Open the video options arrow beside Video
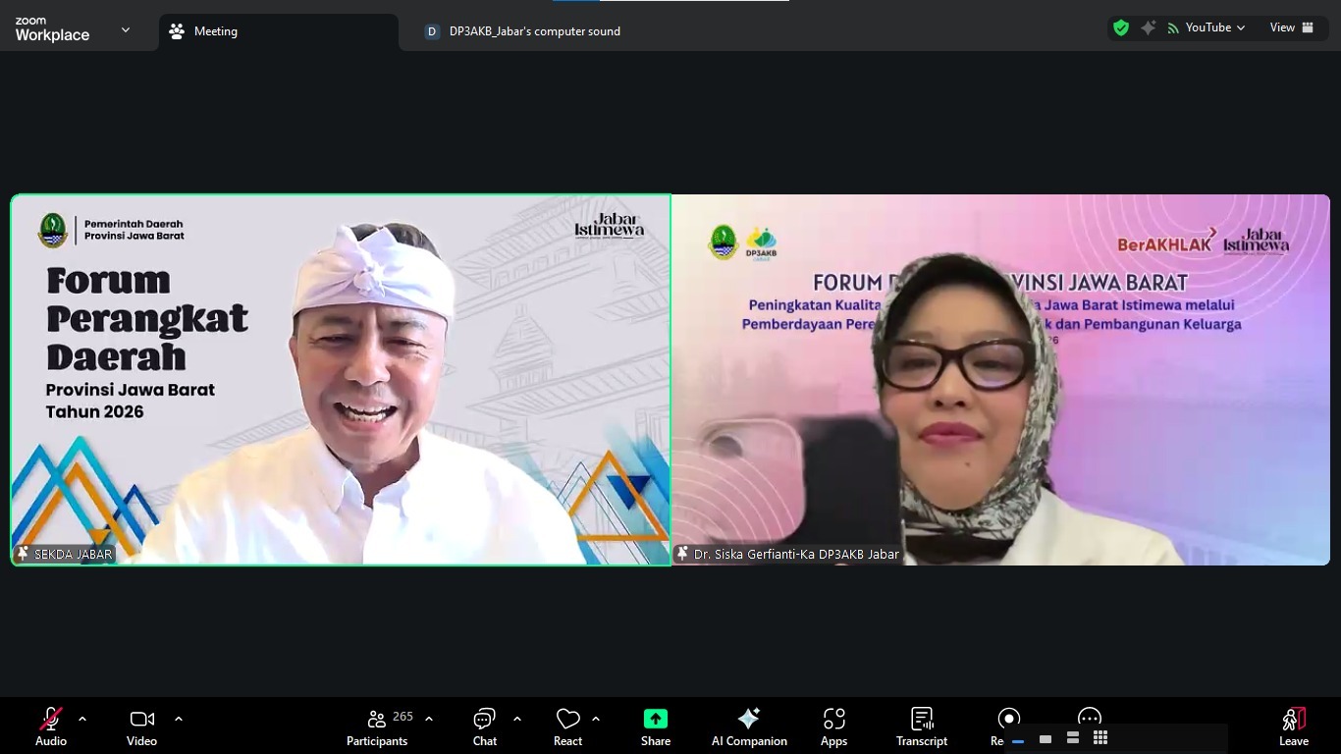1341x754 pixels. (x=179, y=719)
